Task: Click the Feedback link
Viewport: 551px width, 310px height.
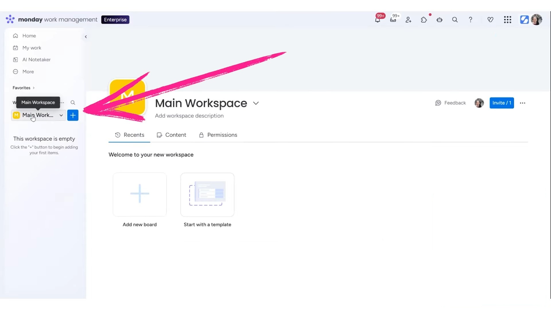Action: point(451,103)
